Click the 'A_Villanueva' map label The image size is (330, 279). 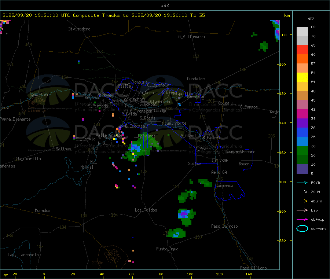pyautogui.click(x=191, y=37)
